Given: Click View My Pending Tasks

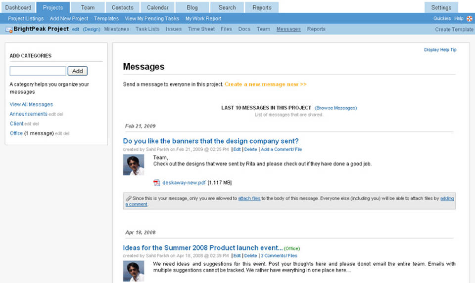Looking at the screenshot, I should point(152,19).
